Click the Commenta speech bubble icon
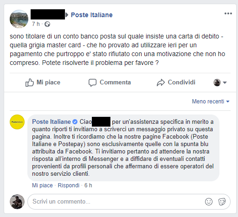Screen dimensions: 238x217 [92, 83]
